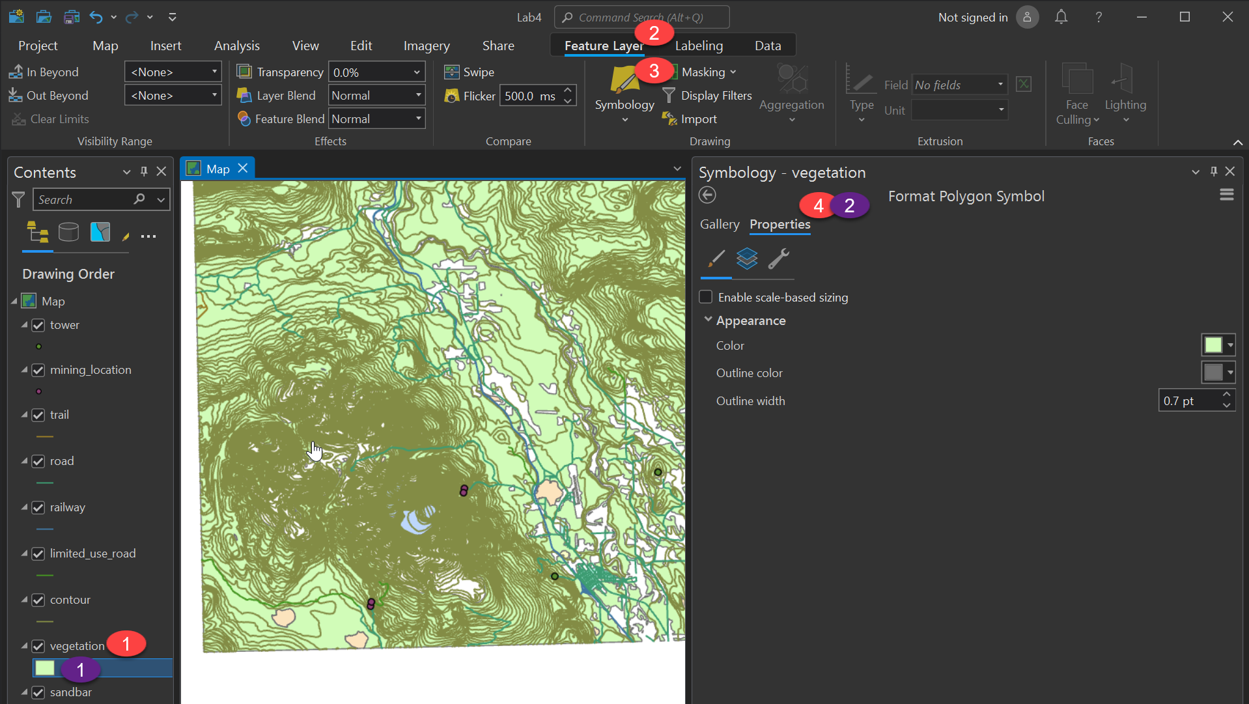Switch to the Labeling ribbon tab
This screenshot has width=1249, height=704.
coord(698,46)
